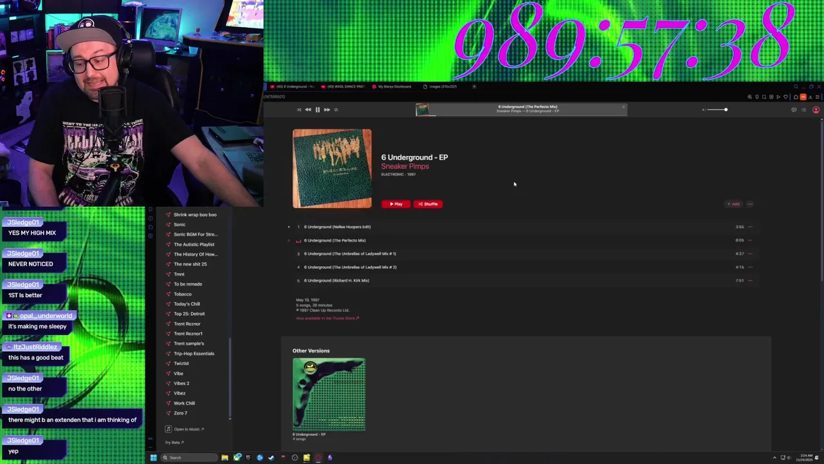Image resolution: width=824 pixels, height=464 pixels.
Task: Open options for The Perfecto Mix track
Action: click(750, 240)
